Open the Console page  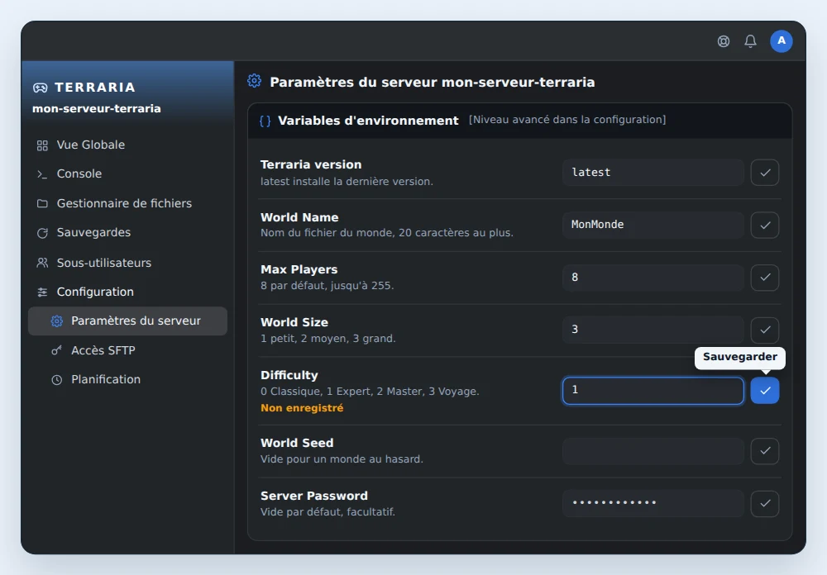(x=127, y=174)
